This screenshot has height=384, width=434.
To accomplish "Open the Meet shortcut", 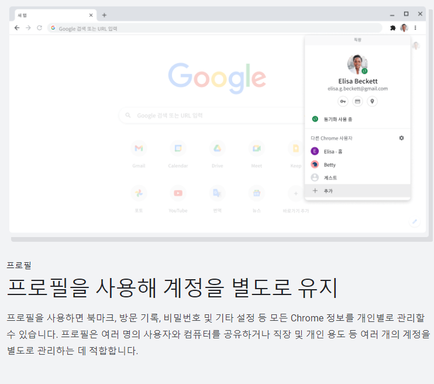I will point(257,154).
